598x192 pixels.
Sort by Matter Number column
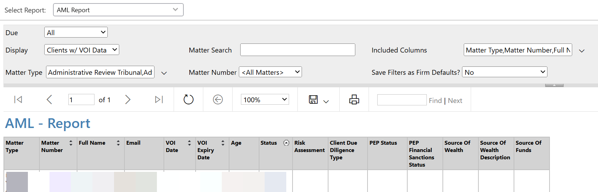click(71, 143)
